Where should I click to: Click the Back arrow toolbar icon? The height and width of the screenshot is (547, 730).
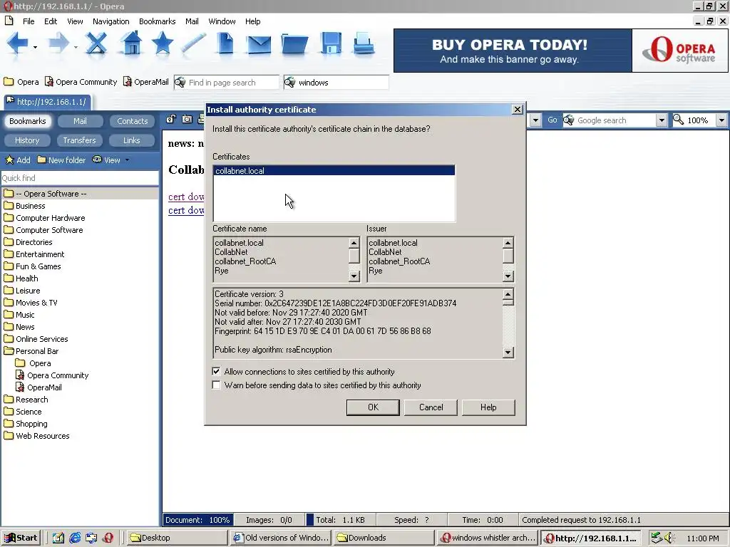(17, 43)
